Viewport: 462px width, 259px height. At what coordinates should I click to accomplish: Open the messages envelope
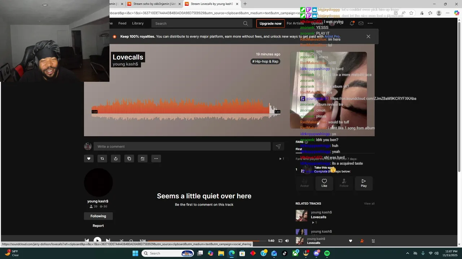click(361, 23)
